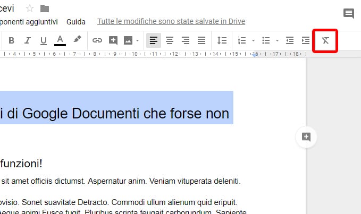Expand the bulleted list dropdown arrow

pyautogui.click(x=277, y=40)
